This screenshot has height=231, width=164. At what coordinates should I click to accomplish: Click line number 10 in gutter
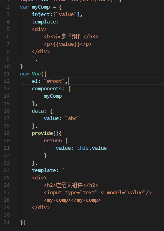[7, 66]
